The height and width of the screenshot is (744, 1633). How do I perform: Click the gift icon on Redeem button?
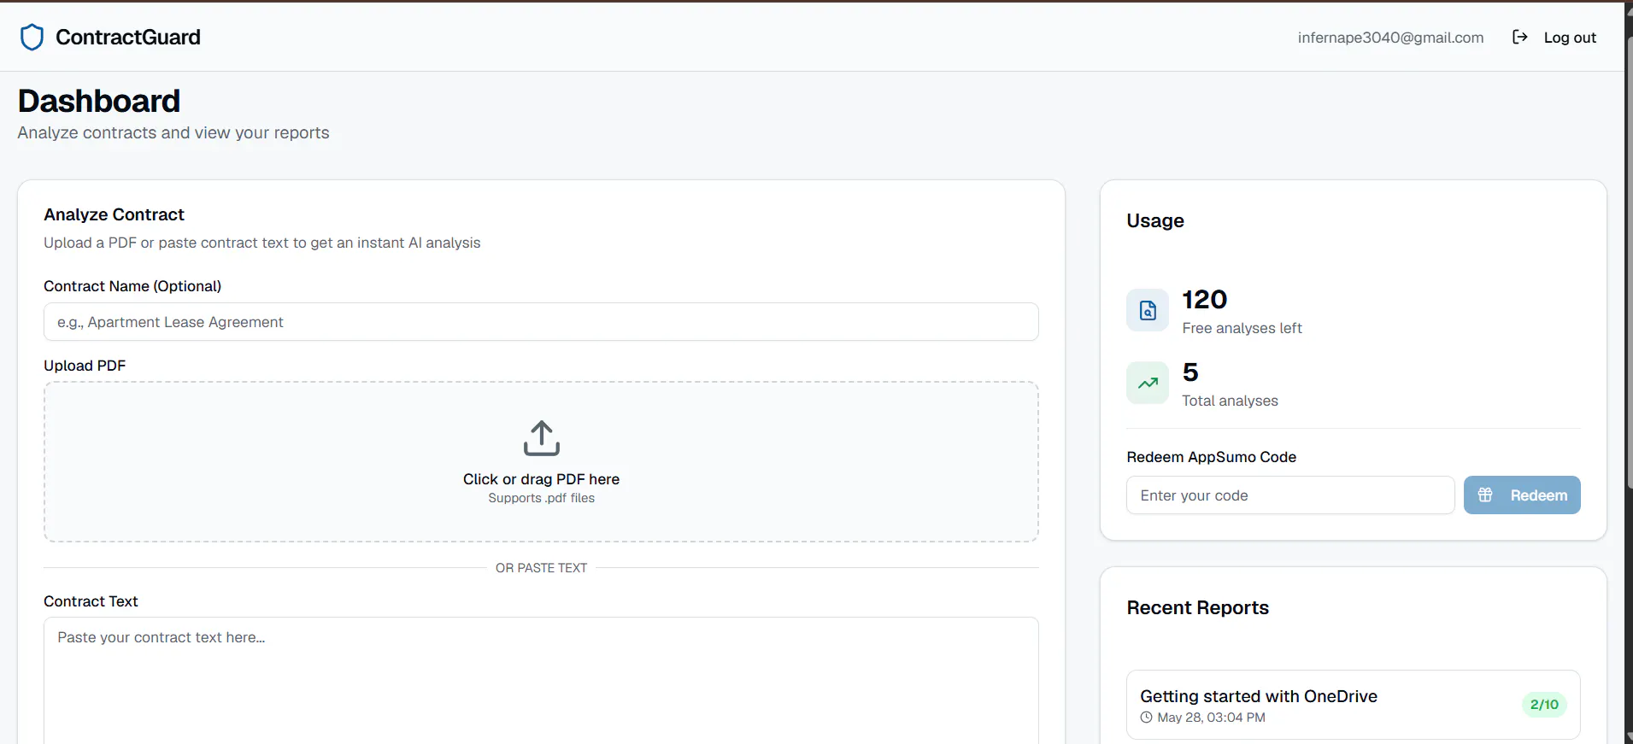click(1485, 495)
